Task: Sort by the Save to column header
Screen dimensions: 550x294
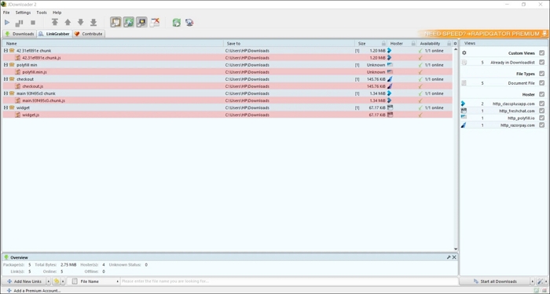Action: [289, 43]
